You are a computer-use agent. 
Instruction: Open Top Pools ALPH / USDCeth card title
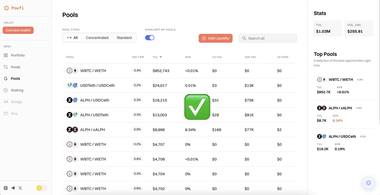342,136
